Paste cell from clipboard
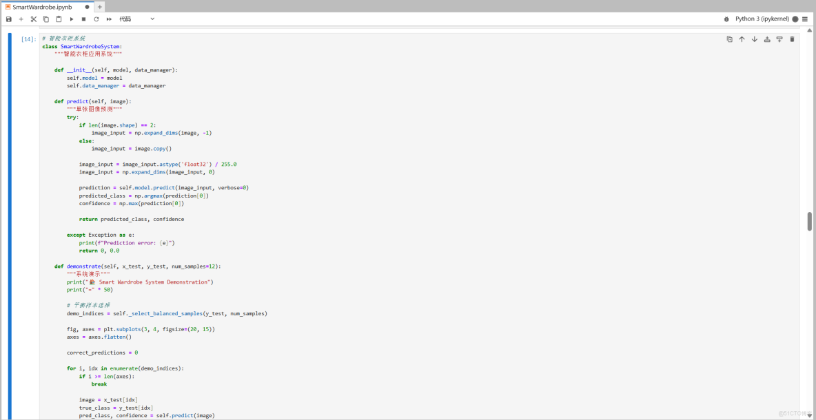Screen dimensions: 816x420 pyautogui.click(x=59, y=19)
